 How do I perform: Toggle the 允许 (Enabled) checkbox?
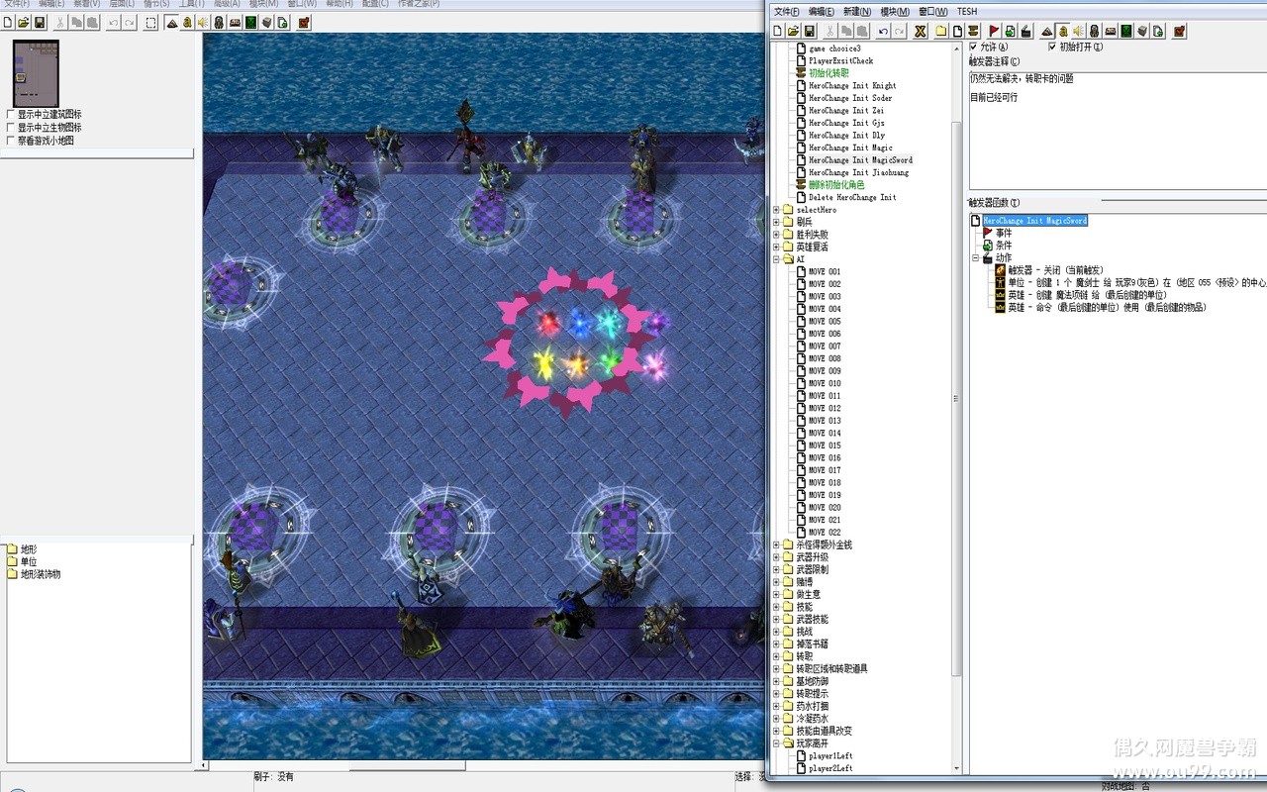pyautogui.click(x=974, y=47)
